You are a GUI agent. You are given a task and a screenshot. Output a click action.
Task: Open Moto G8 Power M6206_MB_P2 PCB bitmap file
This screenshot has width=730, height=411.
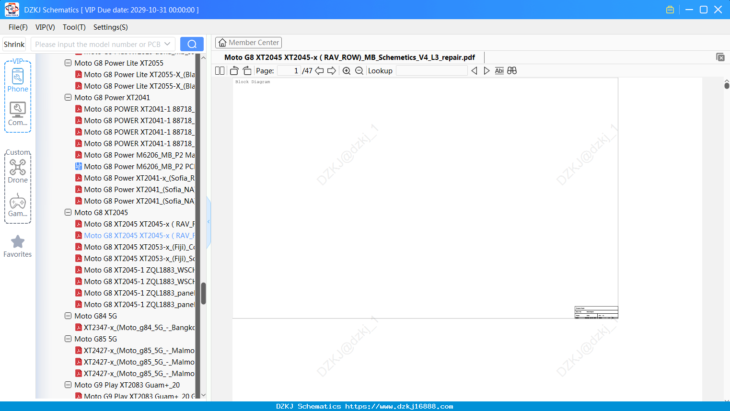click(135, 167)
